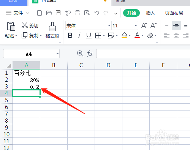This screenshot has height=150, width=190.
Task: Open the 宋体 font name dropdown
Action: pos(109,26)
